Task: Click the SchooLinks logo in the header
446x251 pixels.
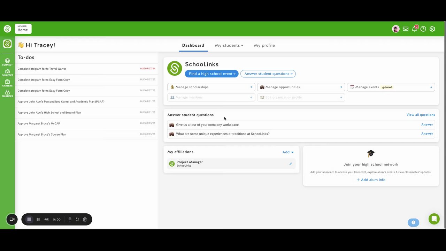Action: pos(7,29)
